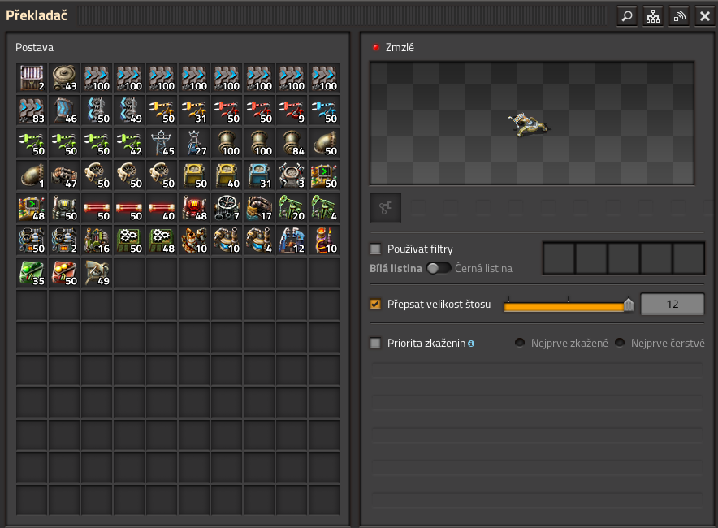Enable the Priorita zkaženin checkbox

pos(375,344)
